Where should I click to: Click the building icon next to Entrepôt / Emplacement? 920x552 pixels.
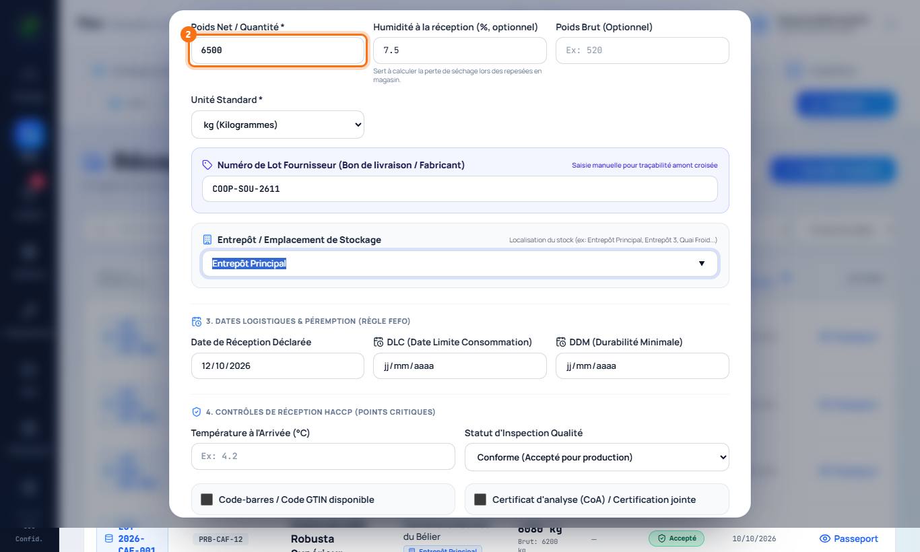[207, 240]
